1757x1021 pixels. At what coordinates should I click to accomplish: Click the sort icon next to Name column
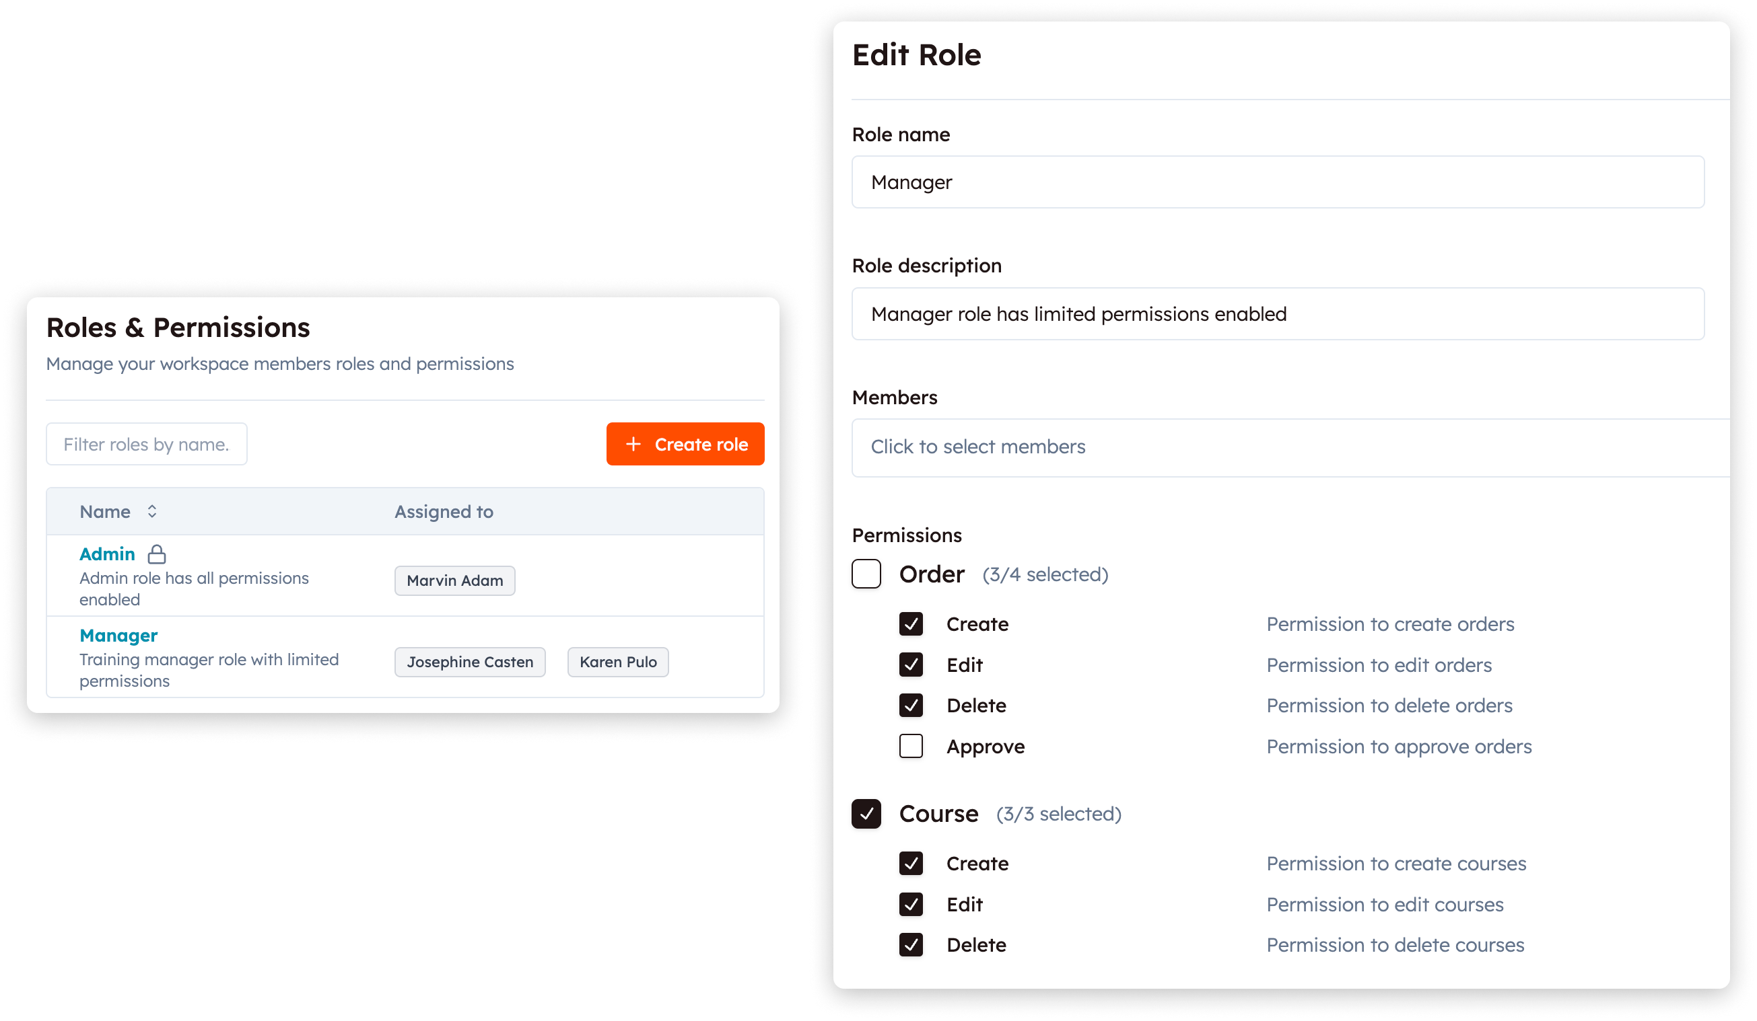(x=151, y=511)
